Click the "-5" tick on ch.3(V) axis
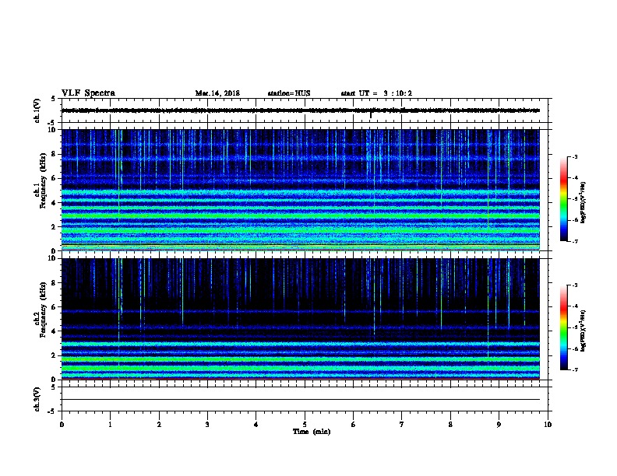The height and width of the screenshot is (476, 617). pos(52,411)
